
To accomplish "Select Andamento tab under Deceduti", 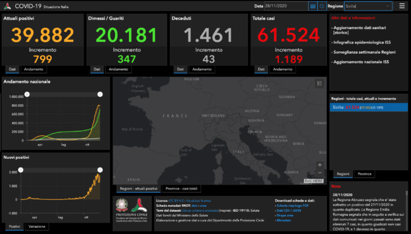I will [x=202, y=70].
